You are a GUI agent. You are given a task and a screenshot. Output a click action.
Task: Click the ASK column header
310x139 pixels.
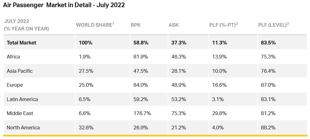pos(174,25)
